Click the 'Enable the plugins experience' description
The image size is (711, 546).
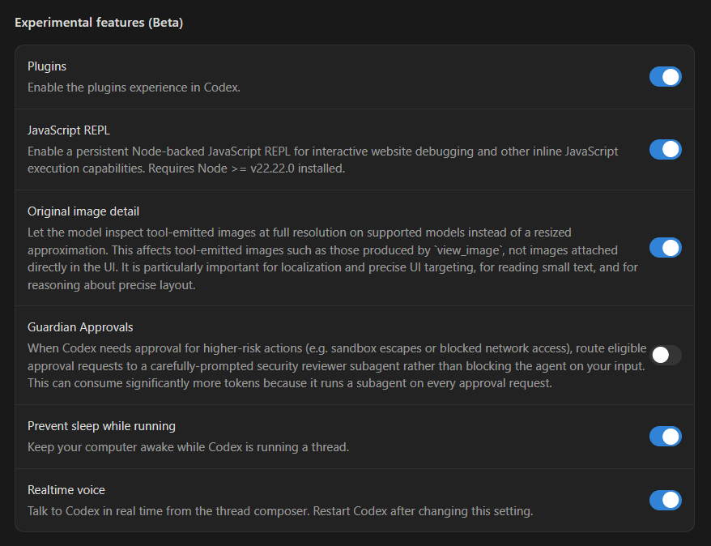tap(134, 87)
